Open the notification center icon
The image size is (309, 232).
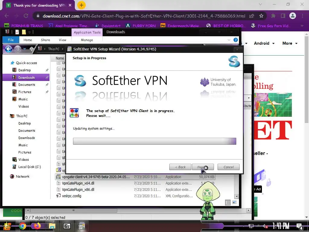coord(299,226)
